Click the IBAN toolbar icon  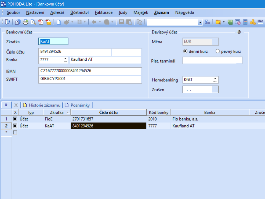pyautogui.click(x=260, y=22)
